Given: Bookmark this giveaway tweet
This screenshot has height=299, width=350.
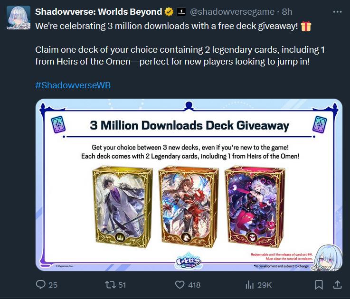Looking at the screenshot, I should (319, 285).
